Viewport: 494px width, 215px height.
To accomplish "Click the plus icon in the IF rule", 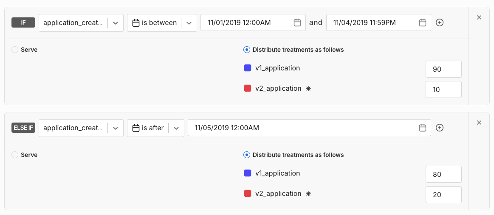I will click(440, 23).
